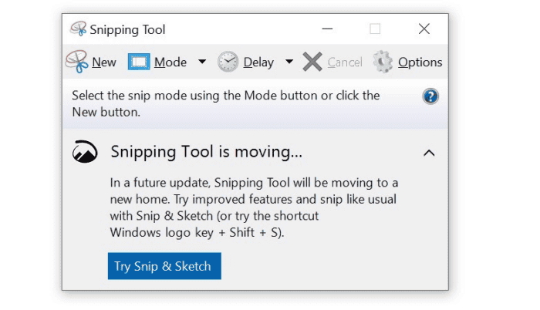Click the grey X Cancel icon

[312, 62]
